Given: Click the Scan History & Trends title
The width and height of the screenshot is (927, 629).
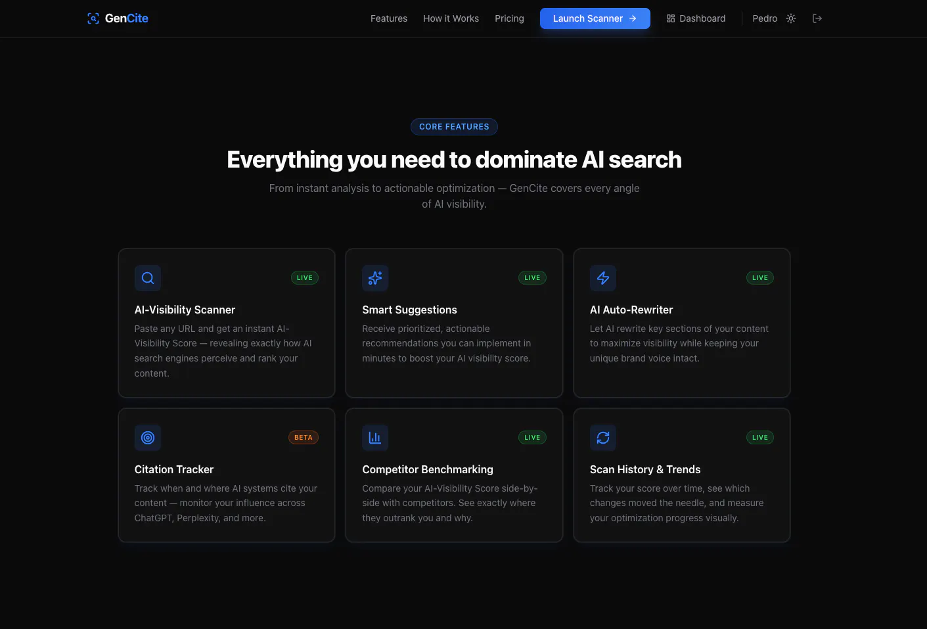Looking at the screenshot, I should [645, 469].
